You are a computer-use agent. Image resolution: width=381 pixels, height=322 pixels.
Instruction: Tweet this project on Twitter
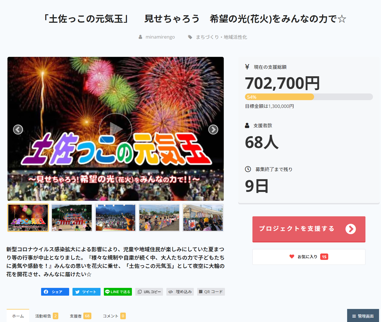pos(86,292)
